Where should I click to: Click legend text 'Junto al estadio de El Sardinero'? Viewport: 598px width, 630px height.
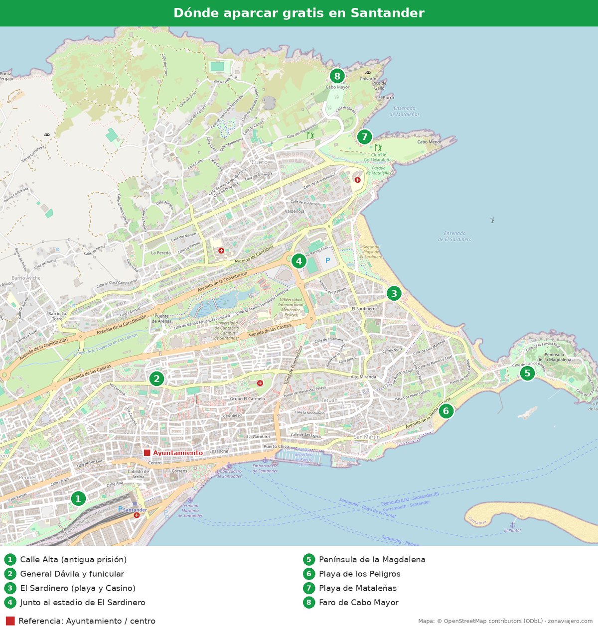pos(83,603)
